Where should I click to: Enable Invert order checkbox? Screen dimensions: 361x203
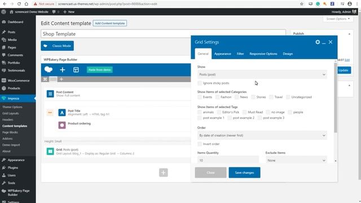point(200,144)
